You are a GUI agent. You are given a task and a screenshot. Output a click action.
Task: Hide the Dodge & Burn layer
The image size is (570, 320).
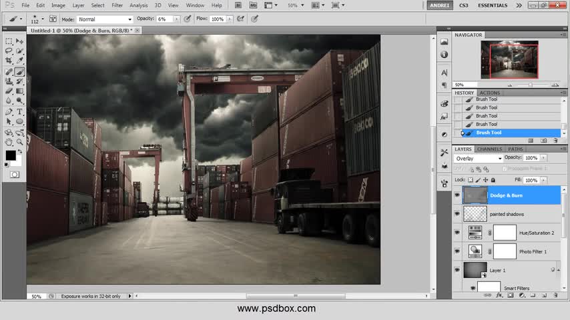tap(457, 195)
